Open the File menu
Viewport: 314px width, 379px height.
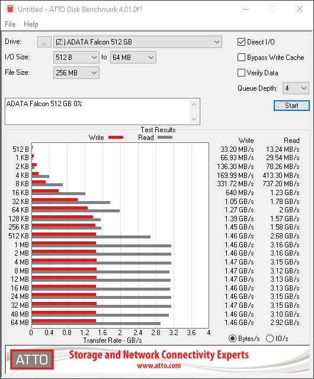(10, 24)
